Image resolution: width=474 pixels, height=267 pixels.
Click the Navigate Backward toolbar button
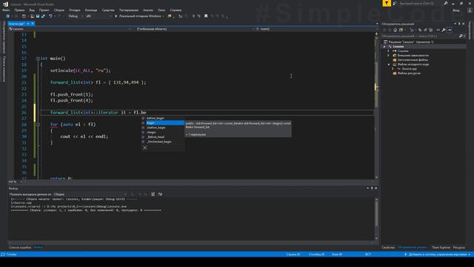click(8, 16)
